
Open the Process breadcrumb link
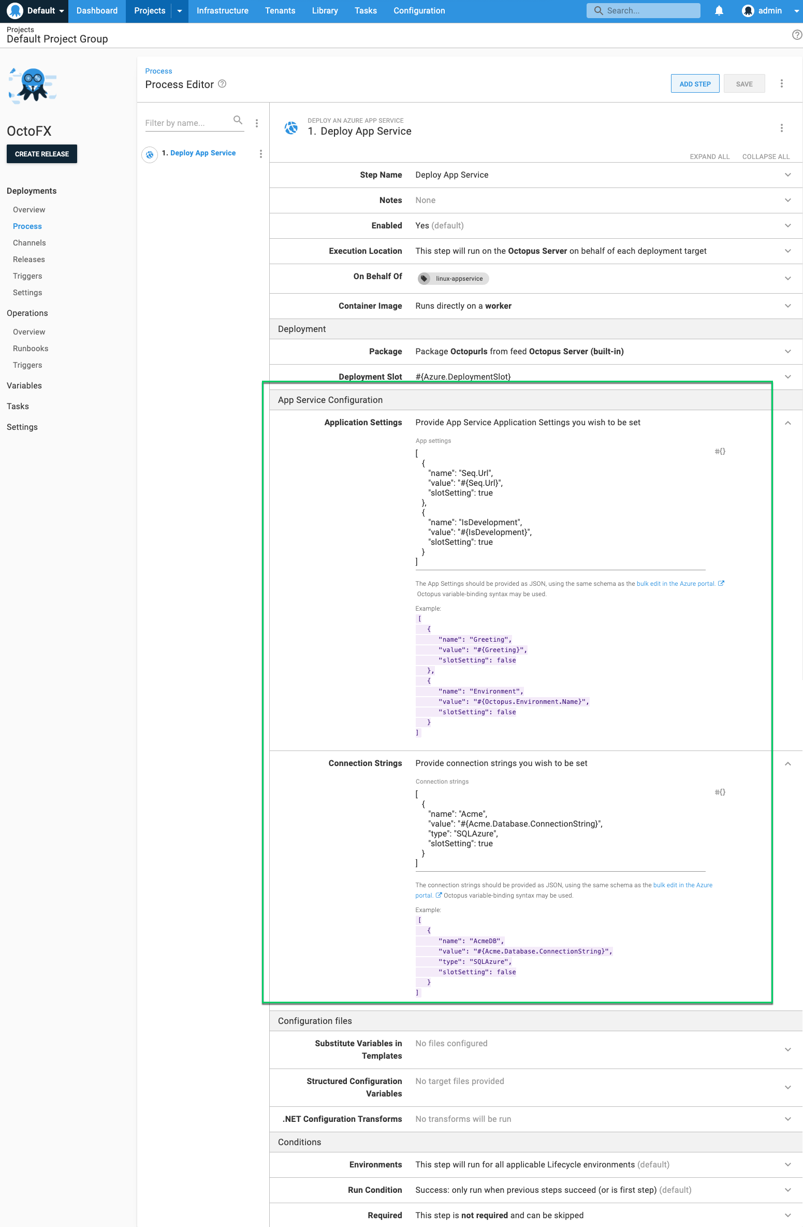pyautogui.click(x=158, y=71)
